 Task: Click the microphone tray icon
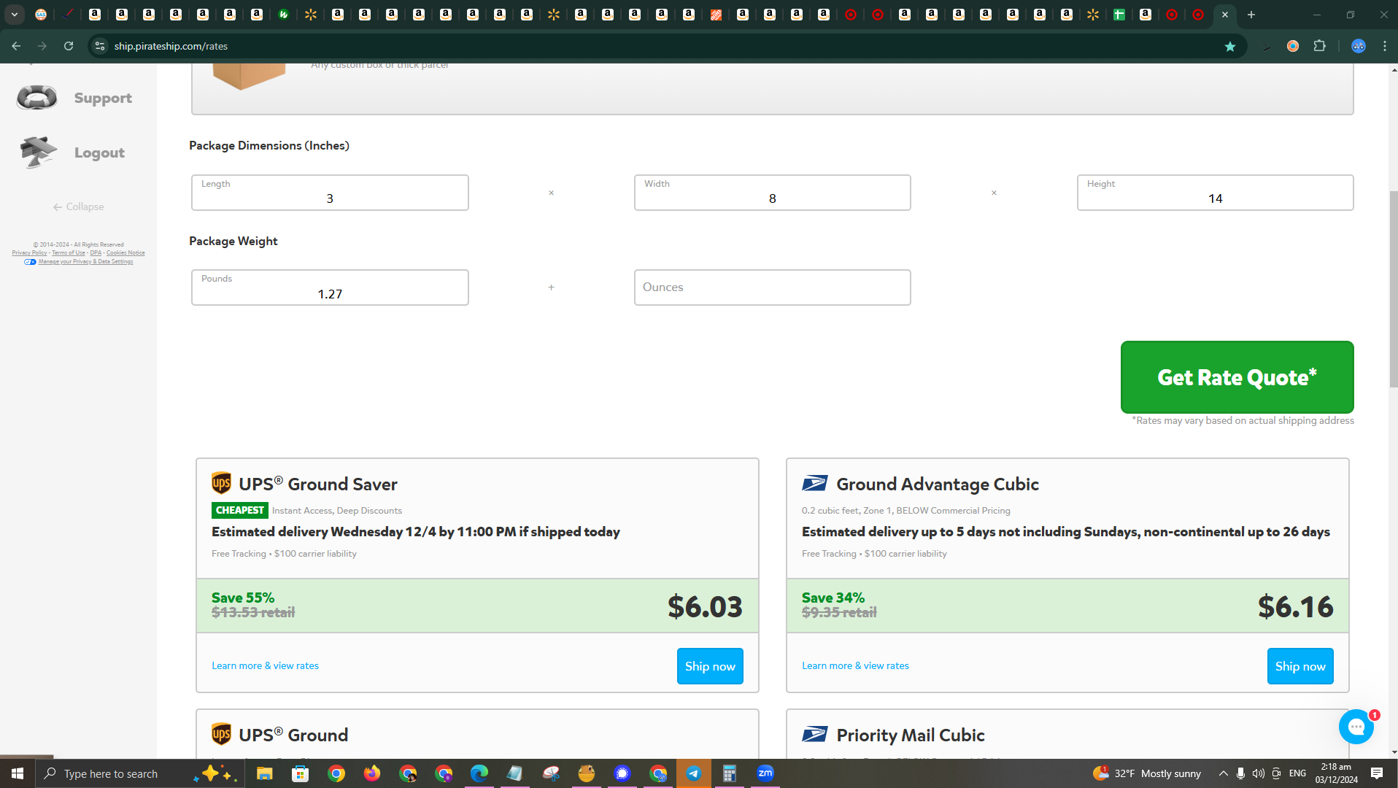[x=1240, y=773]
